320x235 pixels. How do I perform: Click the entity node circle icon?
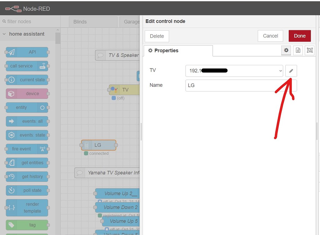(42, 108)
